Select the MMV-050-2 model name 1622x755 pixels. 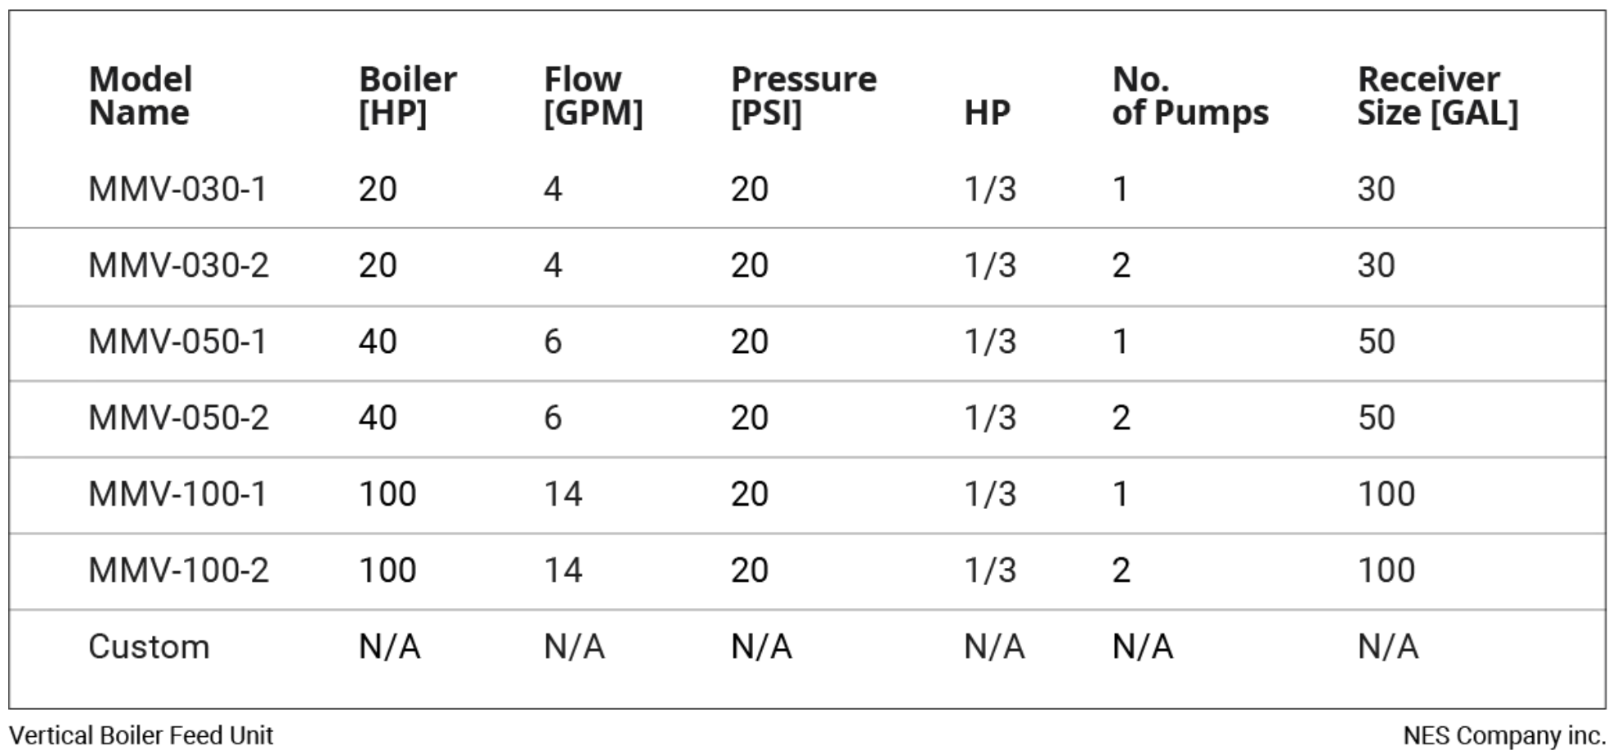tap(178, 418)
